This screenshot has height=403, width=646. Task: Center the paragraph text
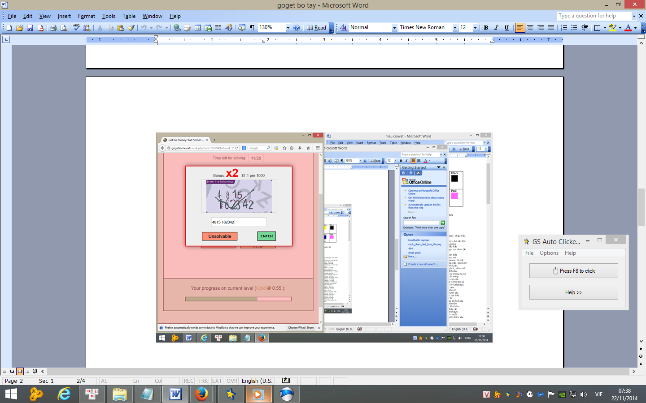tap(530, 28)
